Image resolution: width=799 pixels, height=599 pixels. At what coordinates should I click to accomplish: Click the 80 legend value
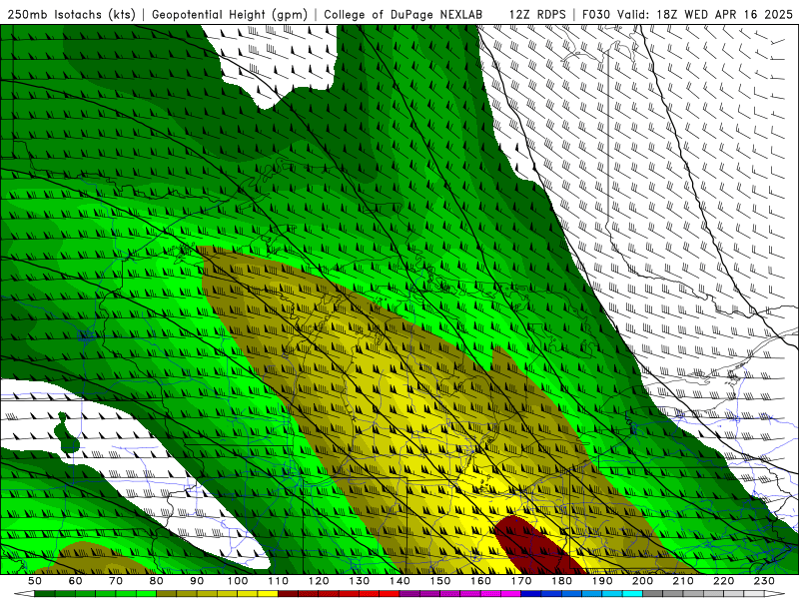coord(157,581)
